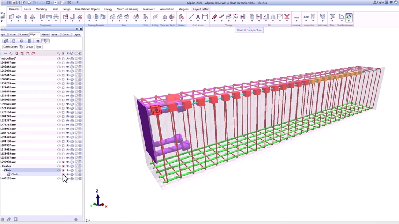Click the Type sorting button
Image resolution: width=399 pixels, height=224 pixels.
(x=38, y=47)
